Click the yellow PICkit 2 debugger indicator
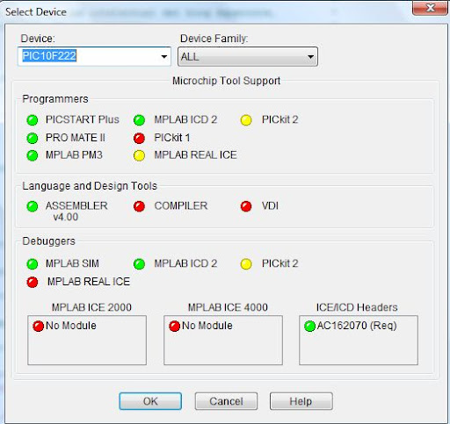The width and height of the screenshot is (450, 424). pyautogui.click(x=246, y=264)
